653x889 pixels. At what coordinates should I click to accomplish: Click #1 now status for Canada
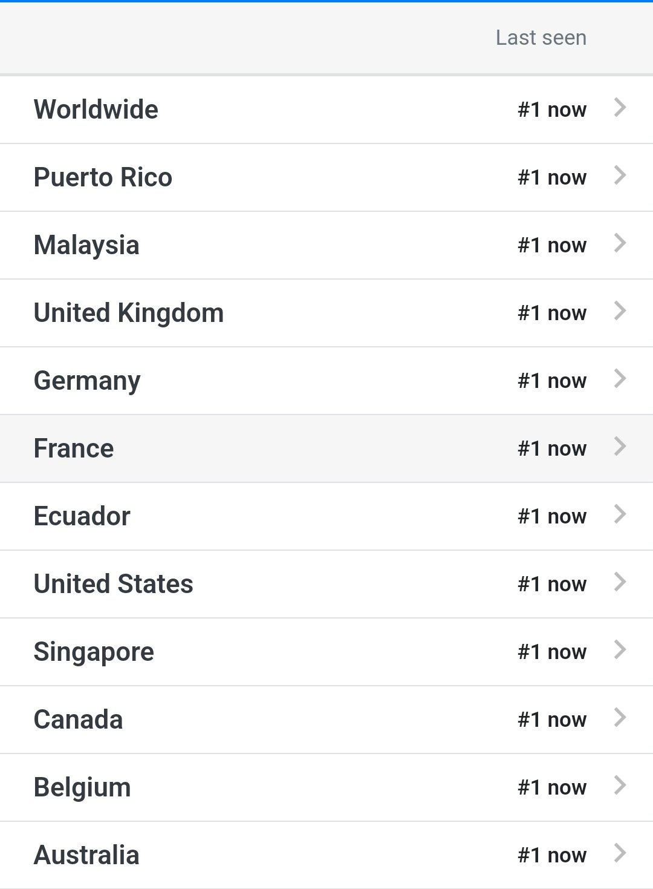[x=551, y=720]
